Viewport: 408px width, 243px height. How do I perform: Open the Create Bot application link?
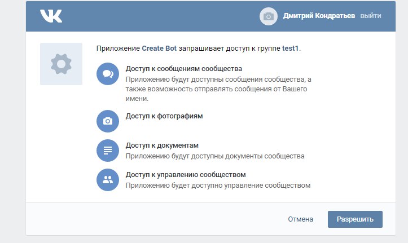coord(159,48)
